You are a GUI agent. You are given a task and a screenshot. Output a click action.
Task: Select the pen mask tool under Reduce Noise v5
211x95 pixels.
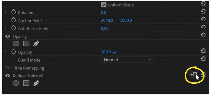click(x=36, y=83)
